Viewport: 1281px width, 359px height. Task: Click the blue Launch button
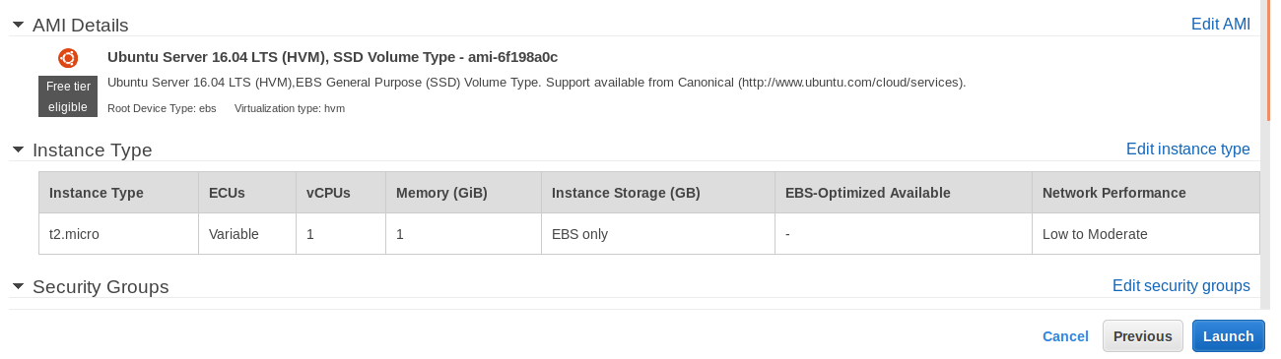1228,335
